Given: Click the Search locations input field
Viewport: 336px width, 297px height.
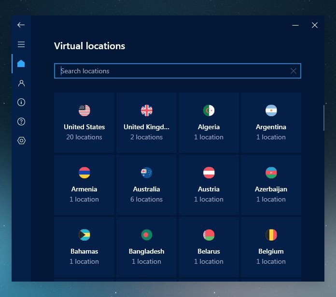Looking at the screenshot, I should (x=174, y=71).
